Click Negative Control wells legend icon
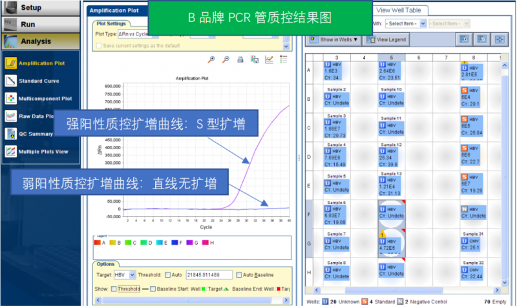Screen dimensions: 517x308 400,302
